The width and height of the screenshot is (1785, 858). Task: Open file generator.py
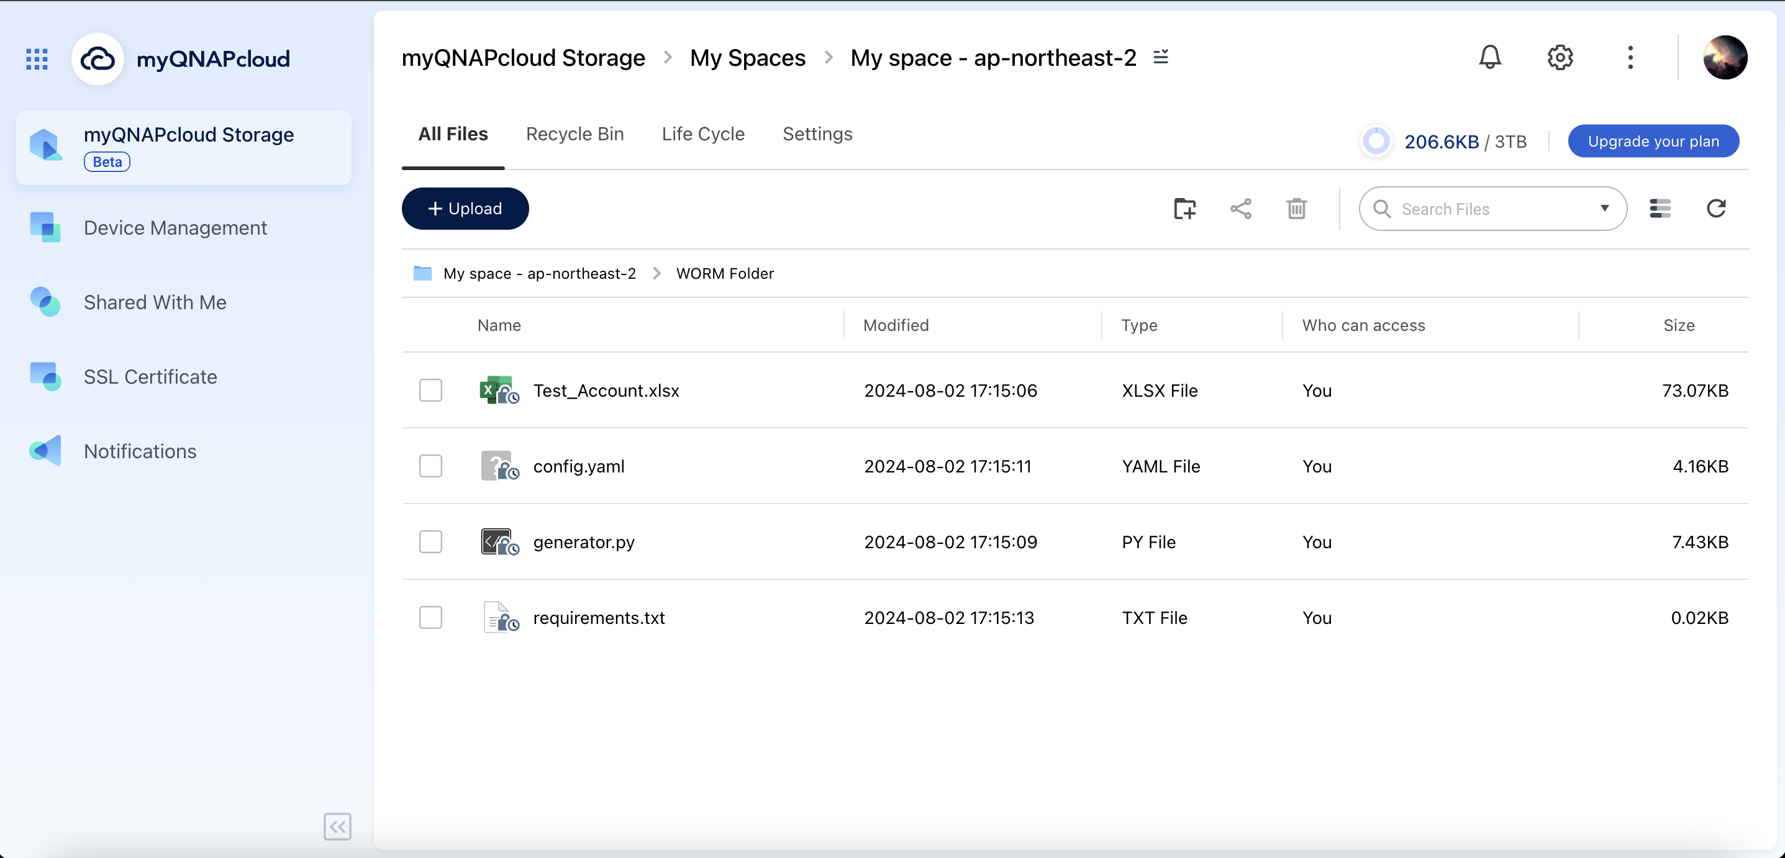[x=584, y=541]
